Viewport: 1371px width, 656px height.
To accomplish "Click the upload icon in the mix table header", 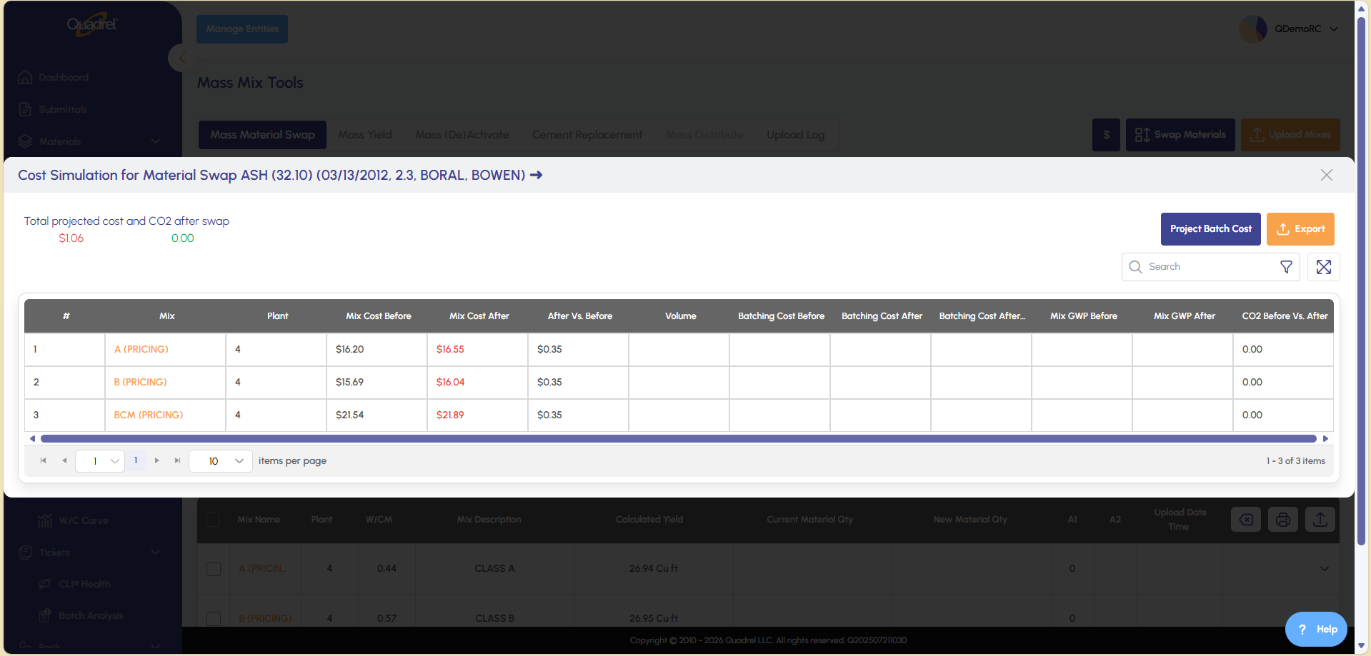I will 1320,520.
